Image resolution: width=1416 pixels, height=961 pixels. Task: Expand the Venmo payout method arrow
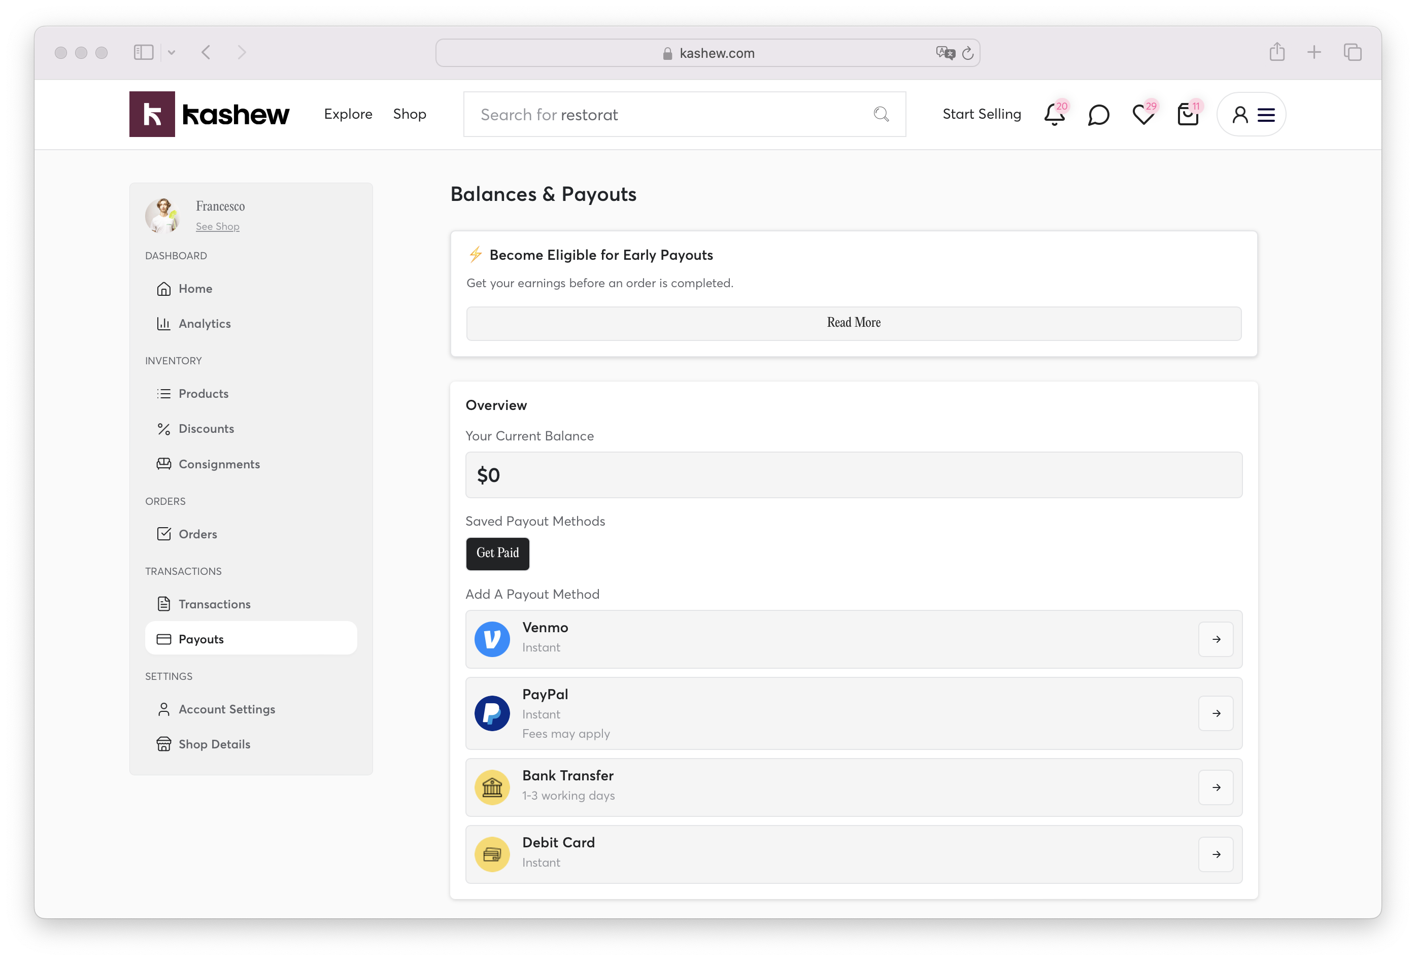(x=1216, y=639)
